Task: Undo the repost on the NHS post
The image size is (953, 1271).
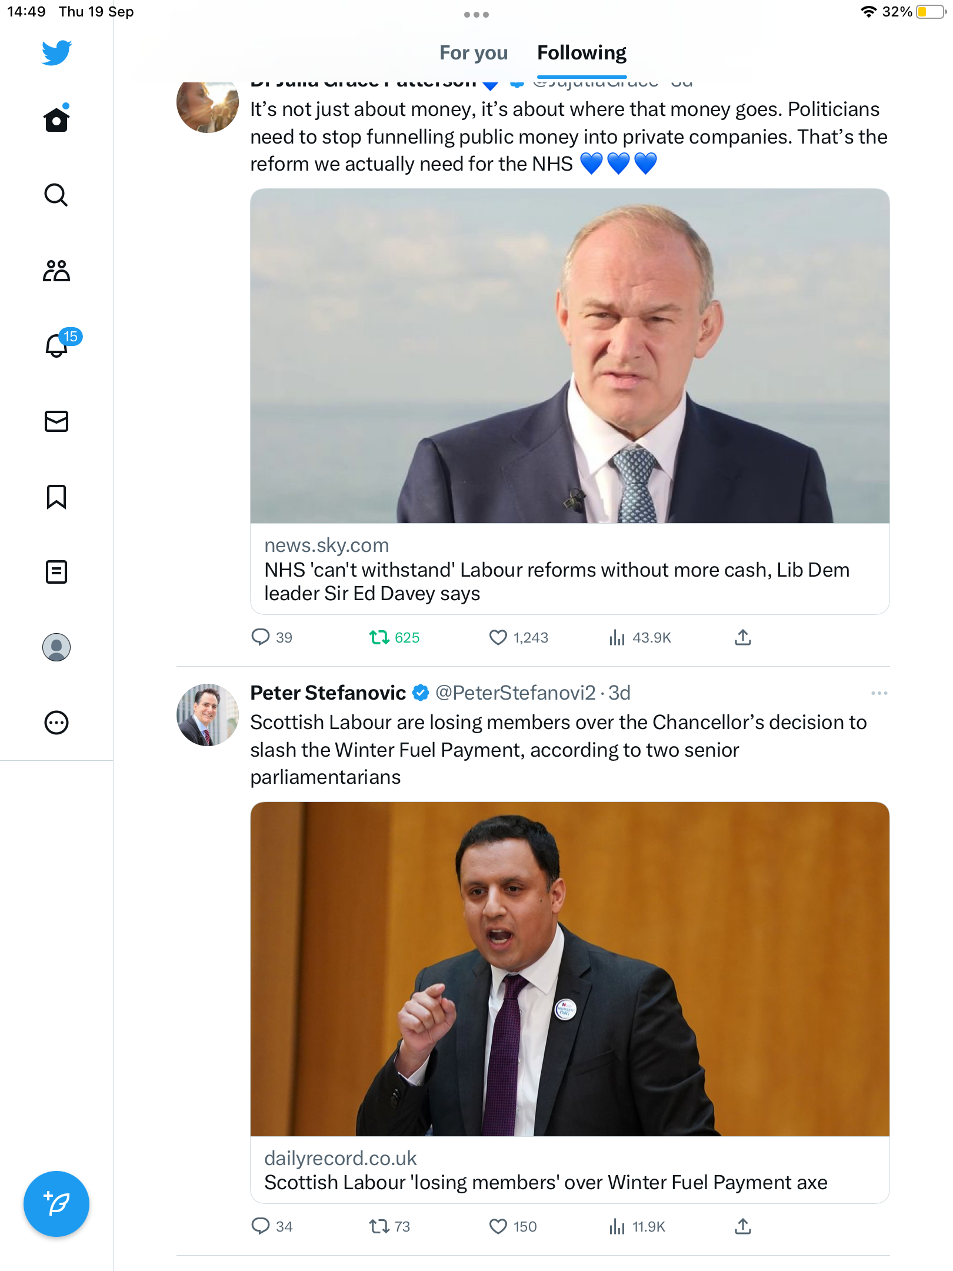Action: [379, 637]
